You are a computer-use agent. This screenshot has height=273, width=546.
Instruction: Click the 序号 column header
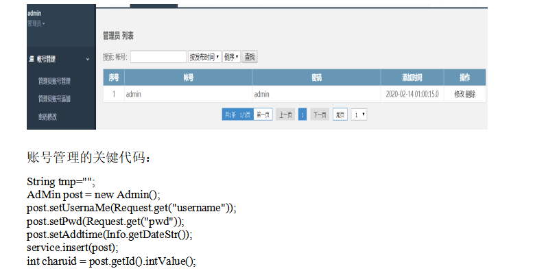click(x=114, y=78)
